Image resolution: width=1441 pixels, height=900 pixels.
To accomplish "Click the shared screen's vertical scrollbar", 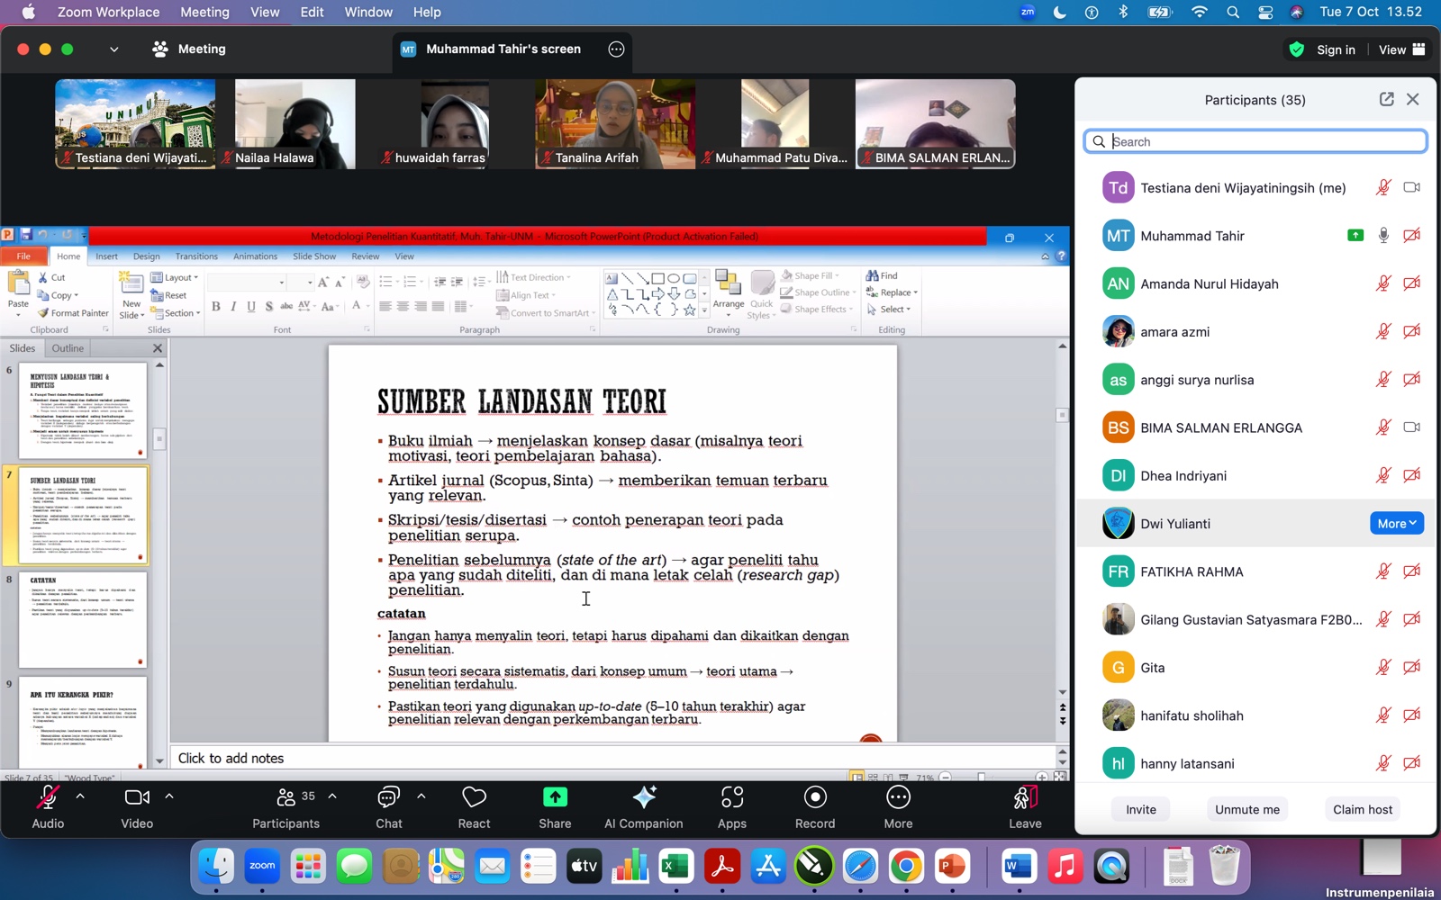I will 1062,522.
